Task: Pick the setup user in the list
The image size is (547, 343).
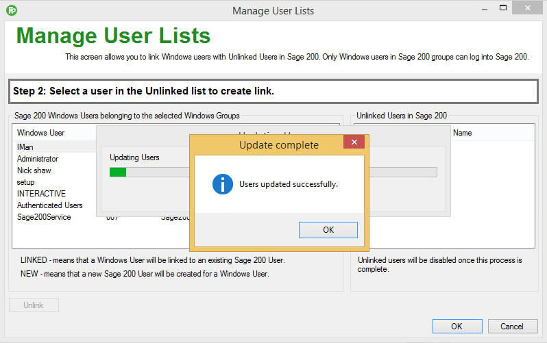Action: coord(26,182)
